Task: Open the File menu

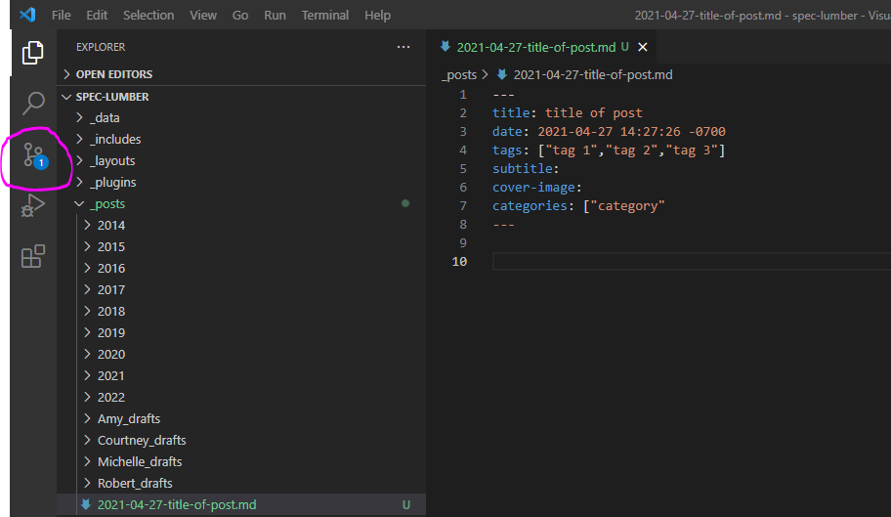Action: [61, 16]
